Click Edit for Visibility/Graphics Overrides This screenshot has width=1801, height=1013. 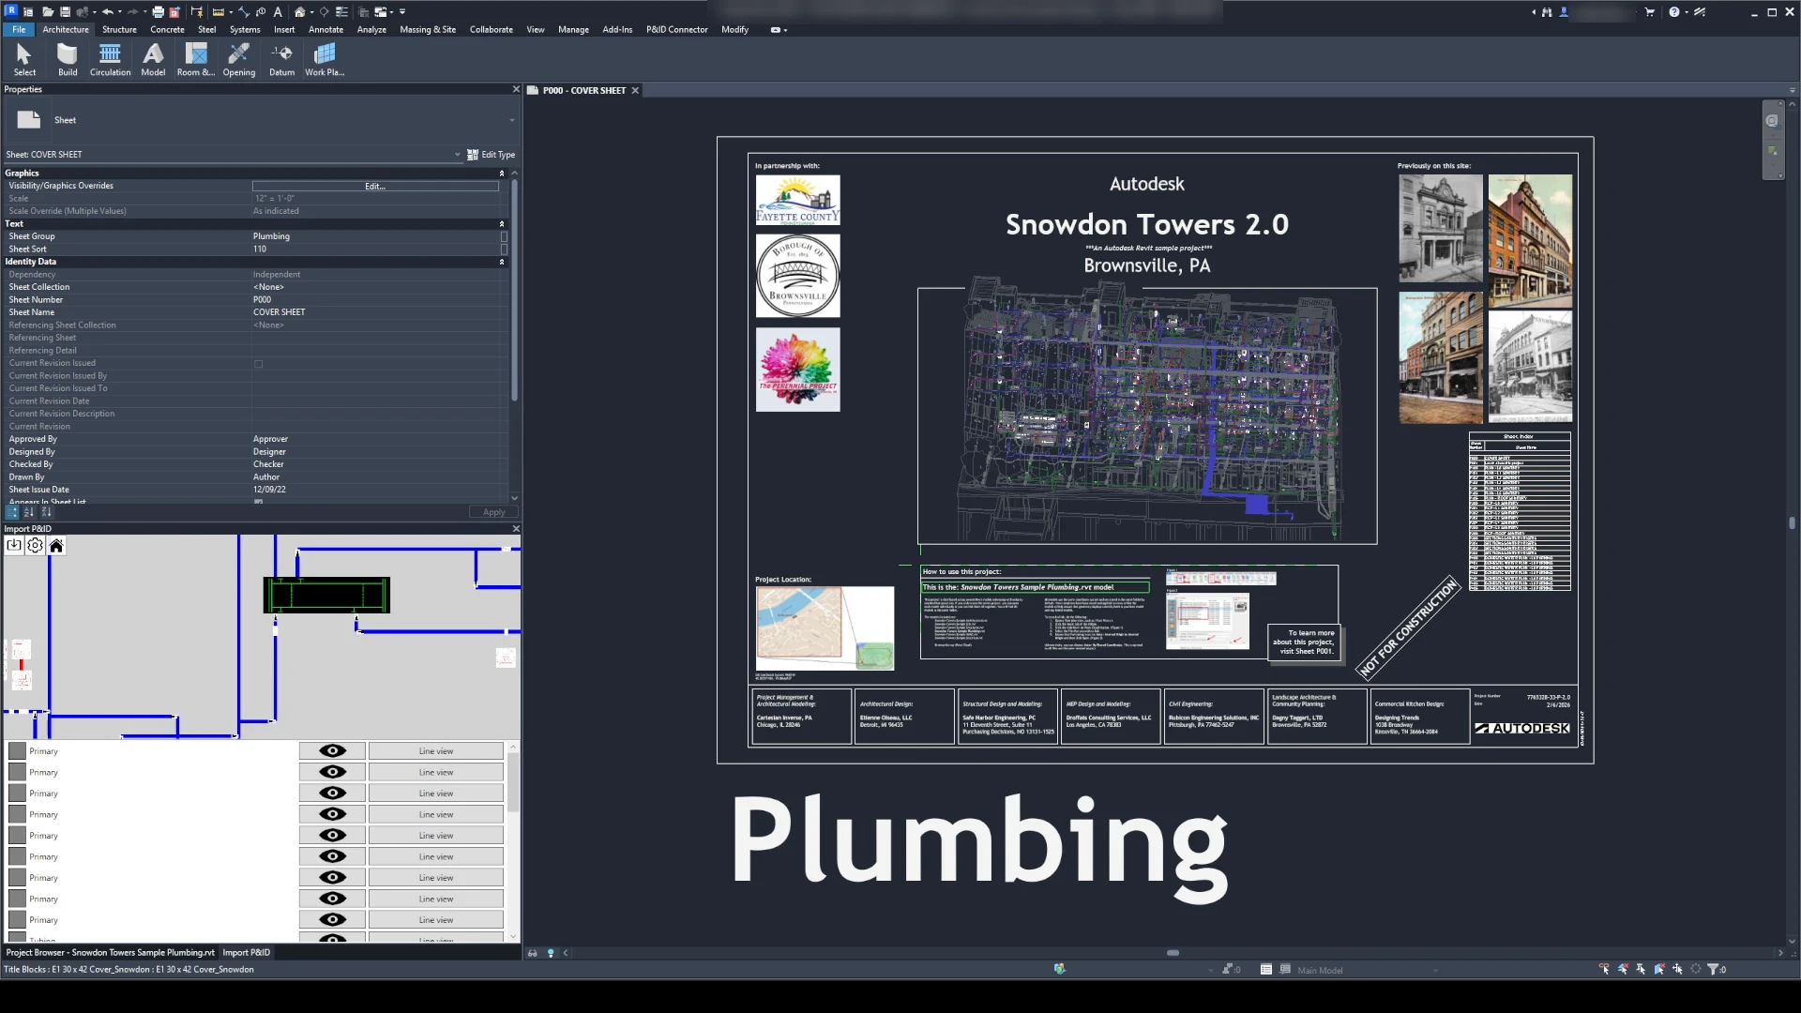click(375, 186)
